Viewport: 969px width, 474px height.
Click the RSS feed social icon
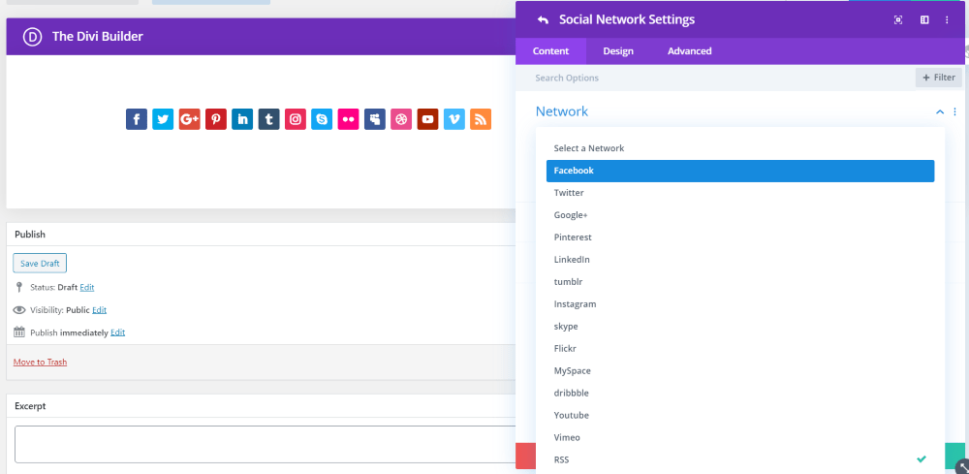(x=481, y=119)
